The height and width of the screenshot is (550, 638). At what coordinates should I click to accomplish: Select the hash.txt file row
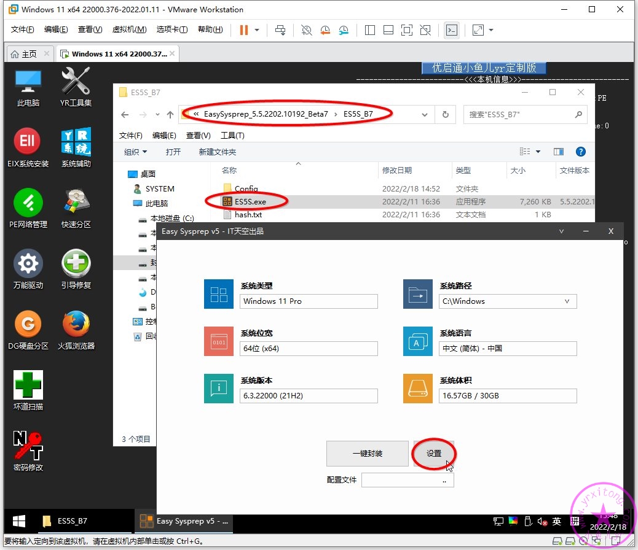pyautogui.click(x=403, y=215)
